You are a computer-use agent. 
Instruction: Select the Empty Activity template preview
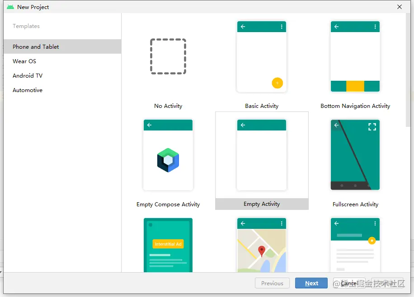262,155
